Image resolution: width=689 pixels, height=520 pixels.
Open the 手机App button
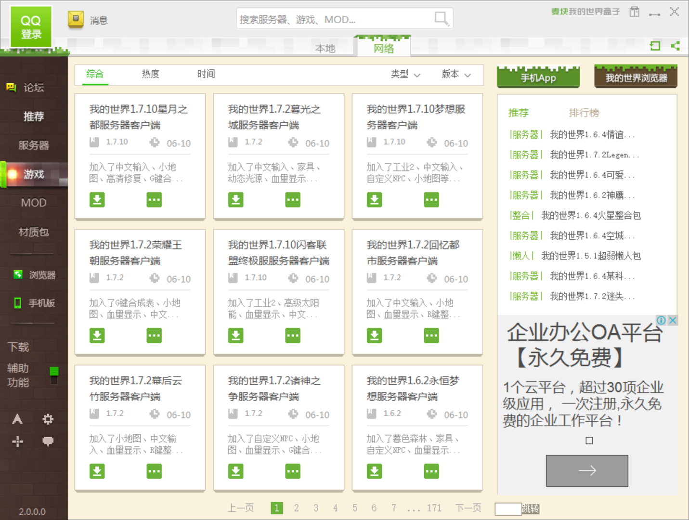click(x=538, y=77)
